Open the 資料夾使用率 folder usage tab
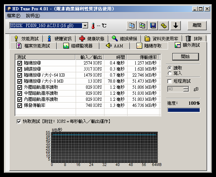 coord(161,38)
